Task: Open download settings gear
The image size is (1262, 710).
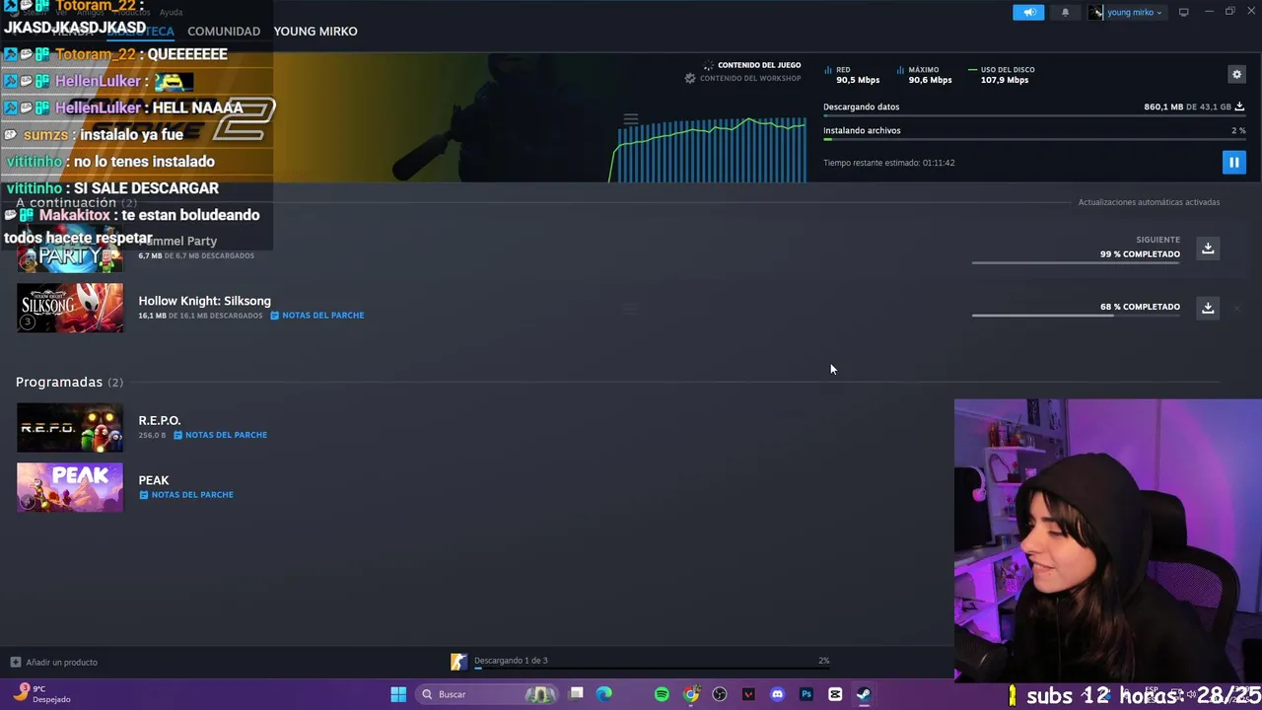Action: click(x=1236, y=74)
